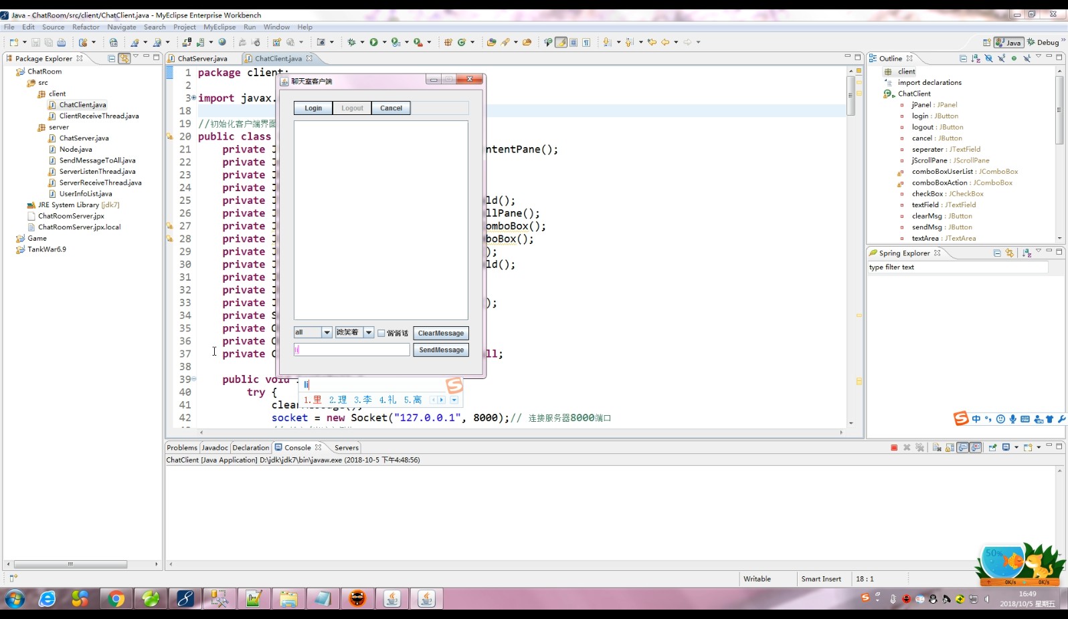
Task: Terminate the running console process
Action: pyautogui.click(x=894, y=447)
